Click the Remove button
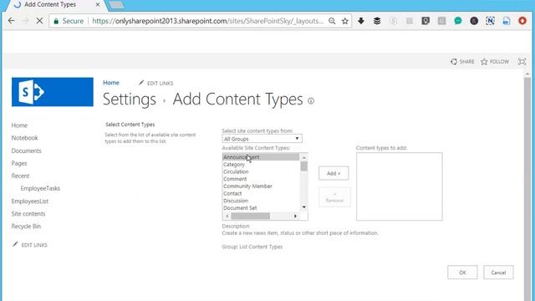Image resolution: width=535 pixels, height=301 pixels. pyautogui.click(x=334, y=197)
